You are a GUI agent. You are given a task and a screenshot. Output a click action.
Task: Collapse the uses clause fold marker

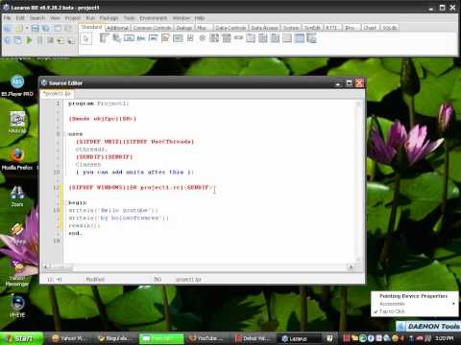click(x=64, y=134)
